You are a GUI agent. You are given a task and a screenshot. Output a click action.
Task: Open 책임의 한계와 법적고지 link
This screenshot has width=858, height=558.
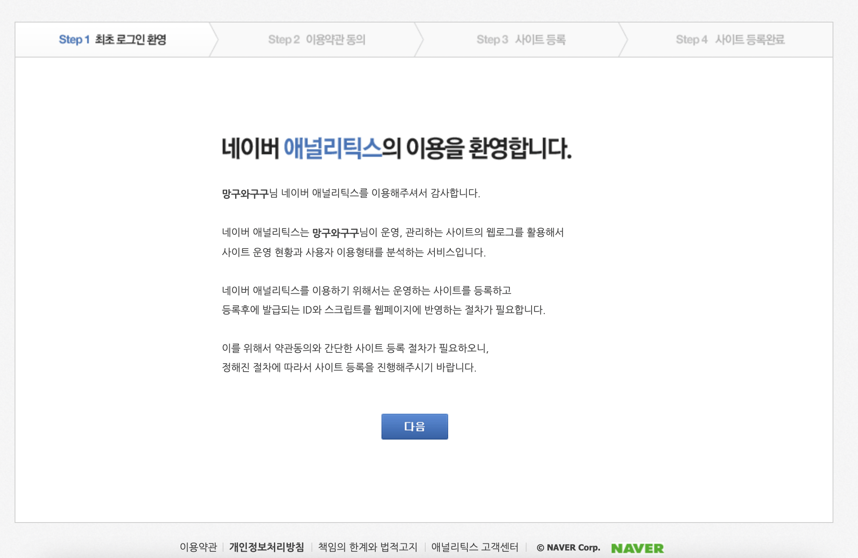pos(368,547)
